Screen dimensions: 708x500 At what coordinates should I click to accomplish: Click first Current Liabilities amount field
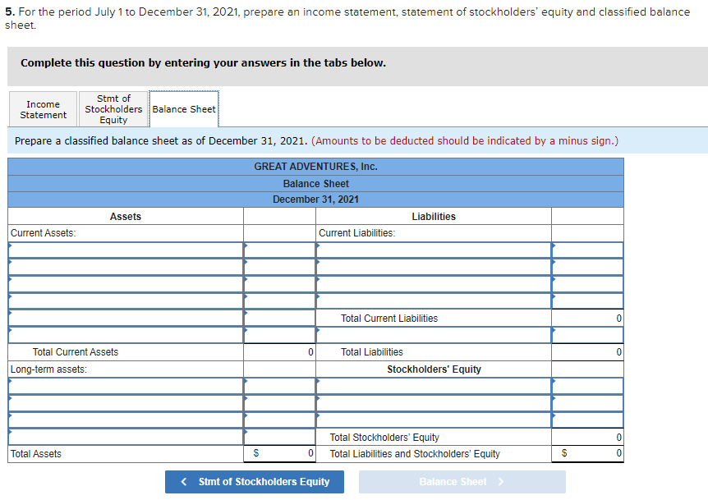[587, 250]
